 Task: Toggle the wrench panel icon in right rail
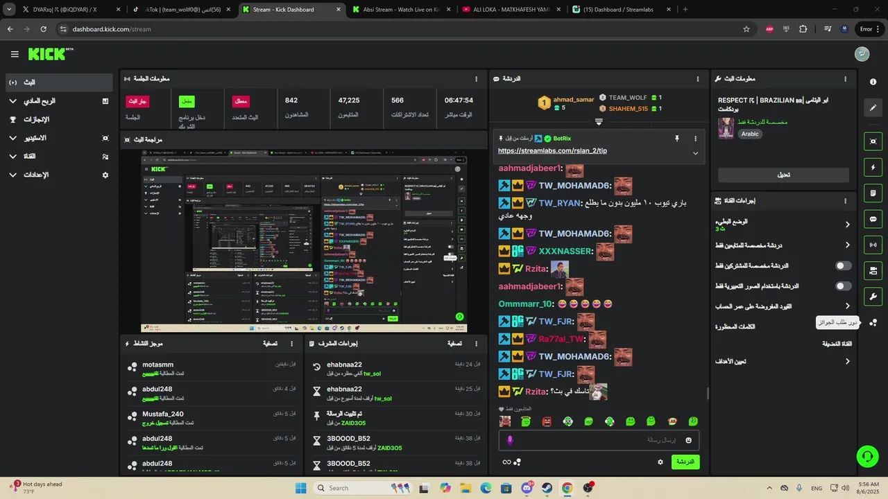873,297
